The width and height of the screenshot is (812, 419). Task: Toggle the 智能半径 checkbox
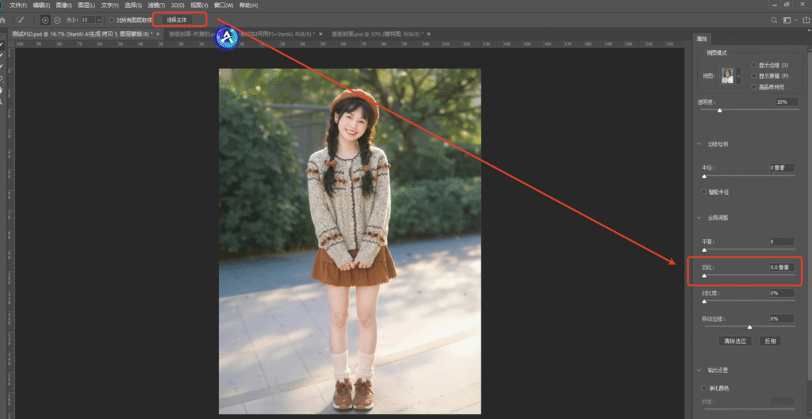[x=704, y=192]
